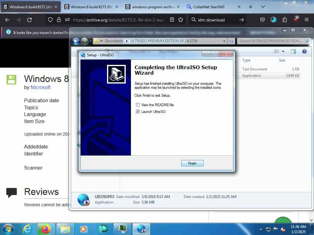The height and width of the screenshot is (235, 314).
Task: Go back in the Firefox browser
Action: (7, 20)
